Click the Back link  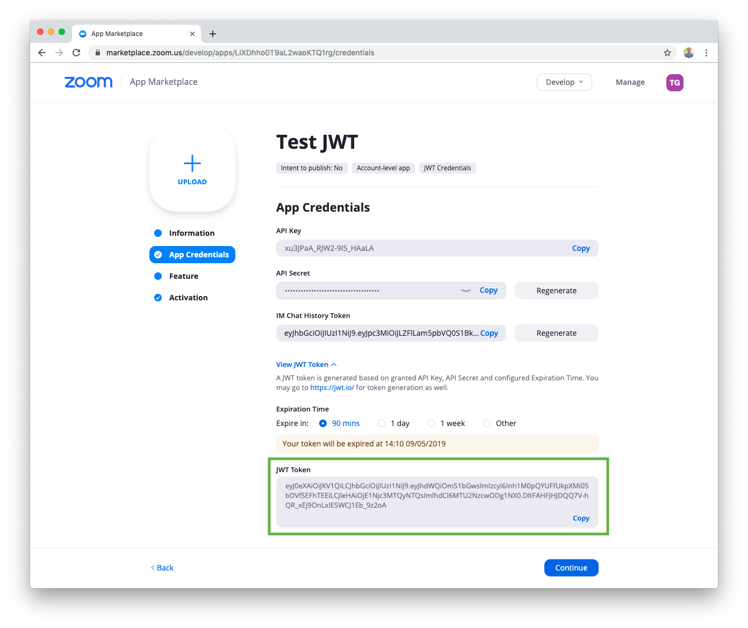(x=162, y=568)
